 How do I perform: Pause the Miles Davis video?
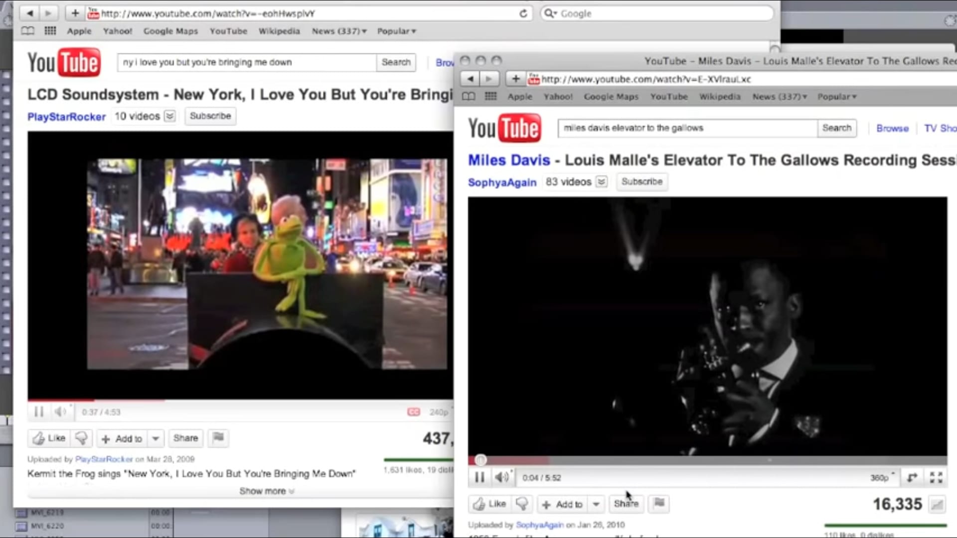click(x=479, y=478)
